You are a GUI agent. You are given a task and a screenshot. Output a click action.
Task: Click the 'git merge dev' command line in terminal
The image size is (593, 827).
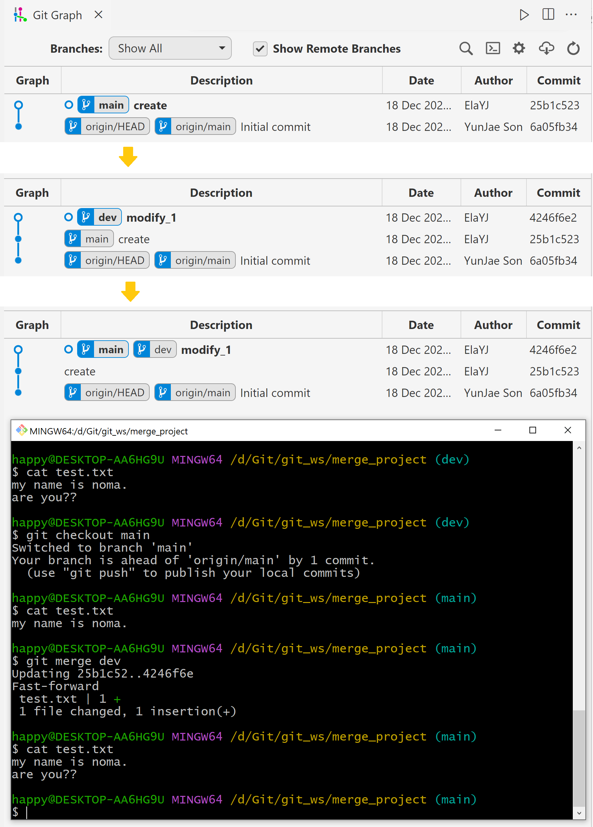tap(66, 661)
